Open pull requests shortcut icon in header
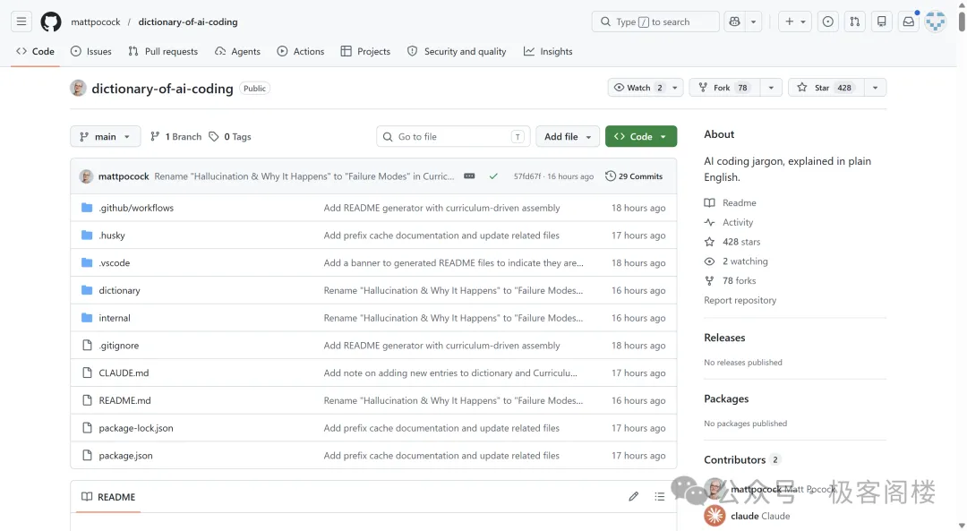The image size is (967, 531). point(855,21)
